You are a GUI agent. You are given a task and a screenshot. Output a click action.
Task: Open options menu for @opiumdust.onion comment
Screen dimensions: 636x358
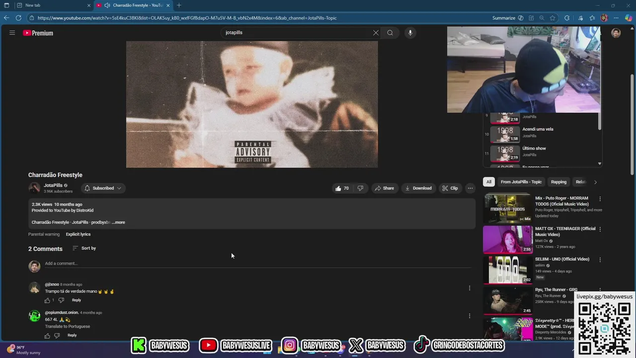(x=470, y=316)
